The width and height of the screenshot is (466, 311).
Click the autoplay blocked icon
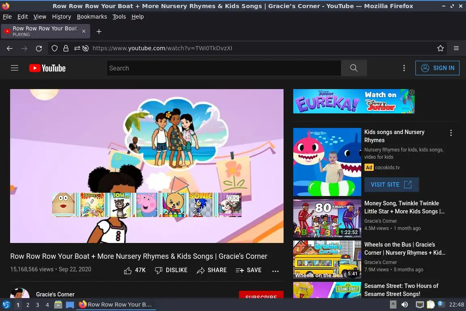(x=86, y=48)
